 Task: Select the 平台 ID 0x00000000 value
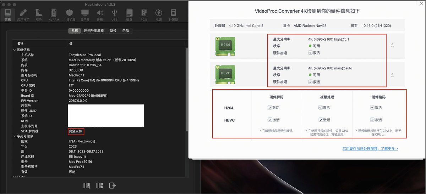pyautogui.click(x=78, y=91)
